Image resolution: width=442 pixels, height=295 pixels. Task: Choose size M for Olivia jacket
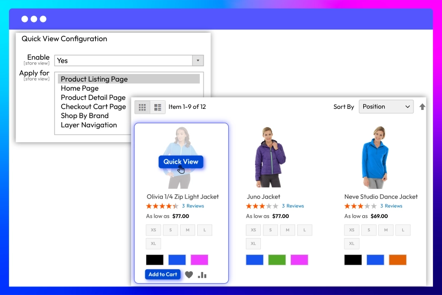(x=188, y=230)
